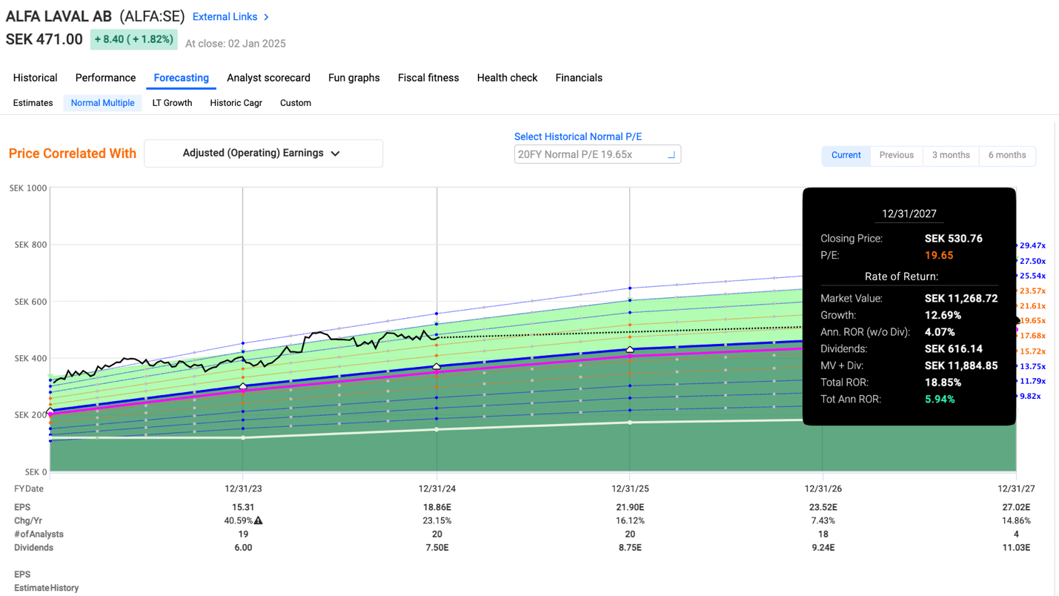Screen dimensions: 1059x596
Task: Click the warning triangle next to 40.59%
Action: pyautogui.click(x=258, y=521)
